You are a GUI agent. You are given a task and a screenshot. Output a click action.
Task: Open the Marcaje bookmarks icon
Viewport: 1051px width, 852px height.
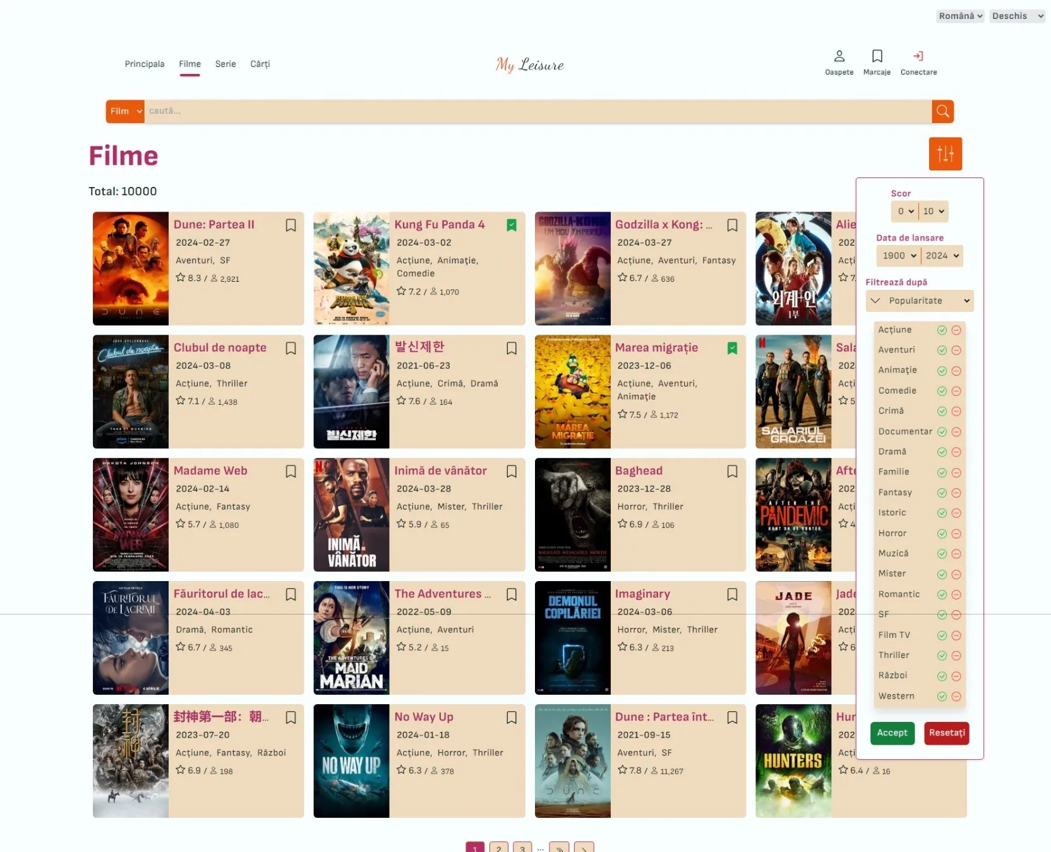pyautogui.click(x=877, y=63)
